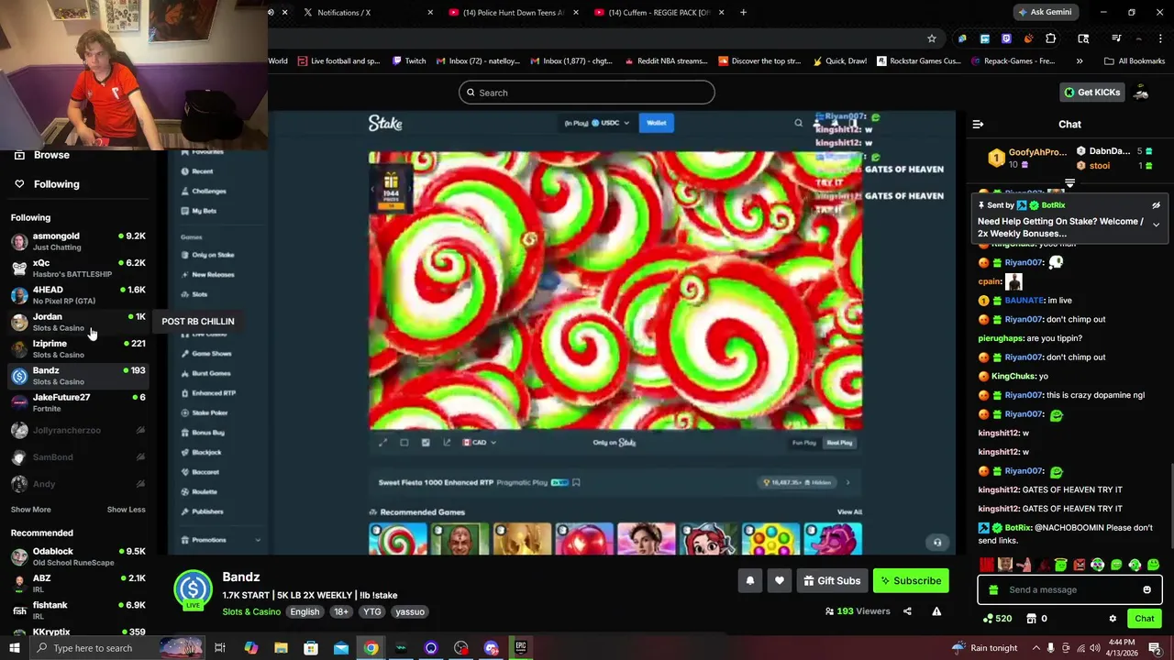This screenshot has width=1174, height=660.
Task: Click the Get KICKs button
Action: pyautogui.click(x=1091, y=93)
